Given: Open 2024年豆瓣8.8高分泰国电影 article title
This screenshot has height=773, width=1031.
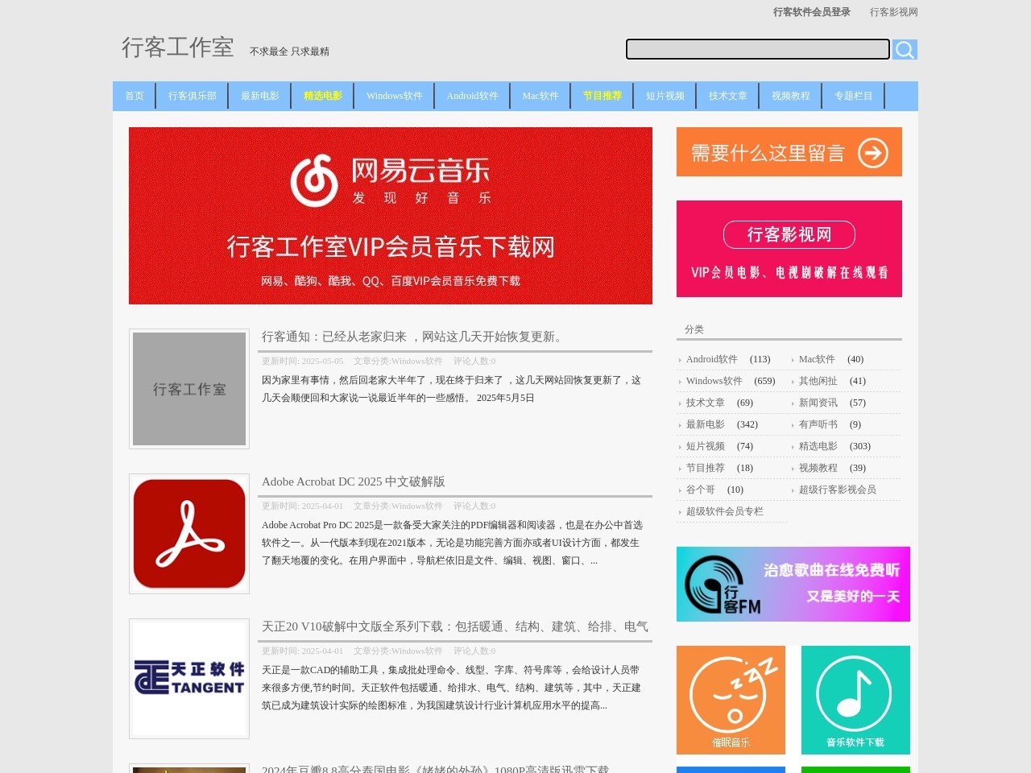Looking at the screenshot, I should point(435,769).
